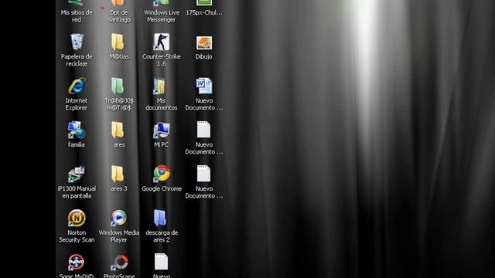Viewport: 495px width, 278px height.
Task: Launch Norton Security Scan
Action: [77, 218]
